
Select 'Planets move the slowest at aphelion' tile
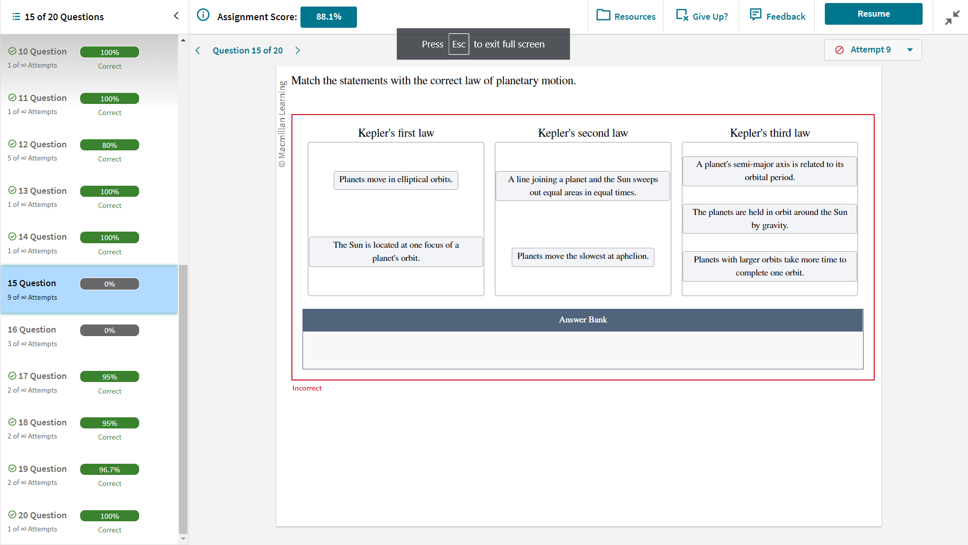[583, 257]
